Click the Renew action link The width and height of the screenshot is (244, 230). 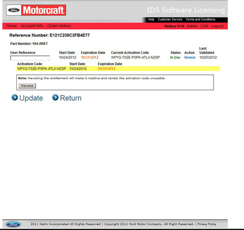tap(190, 57)
